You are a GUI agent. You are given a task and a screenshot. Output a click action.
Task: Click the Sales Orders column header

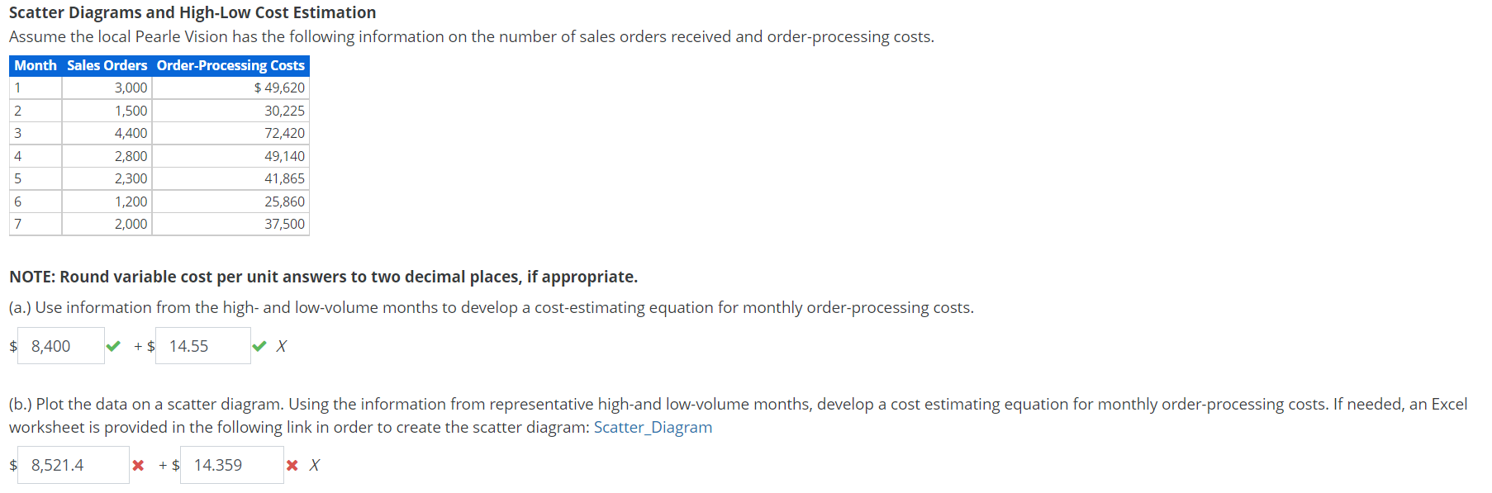(x=107, y=65)
